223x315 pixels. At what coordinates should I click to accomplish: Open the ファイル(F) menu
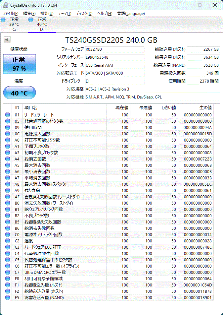11,14
